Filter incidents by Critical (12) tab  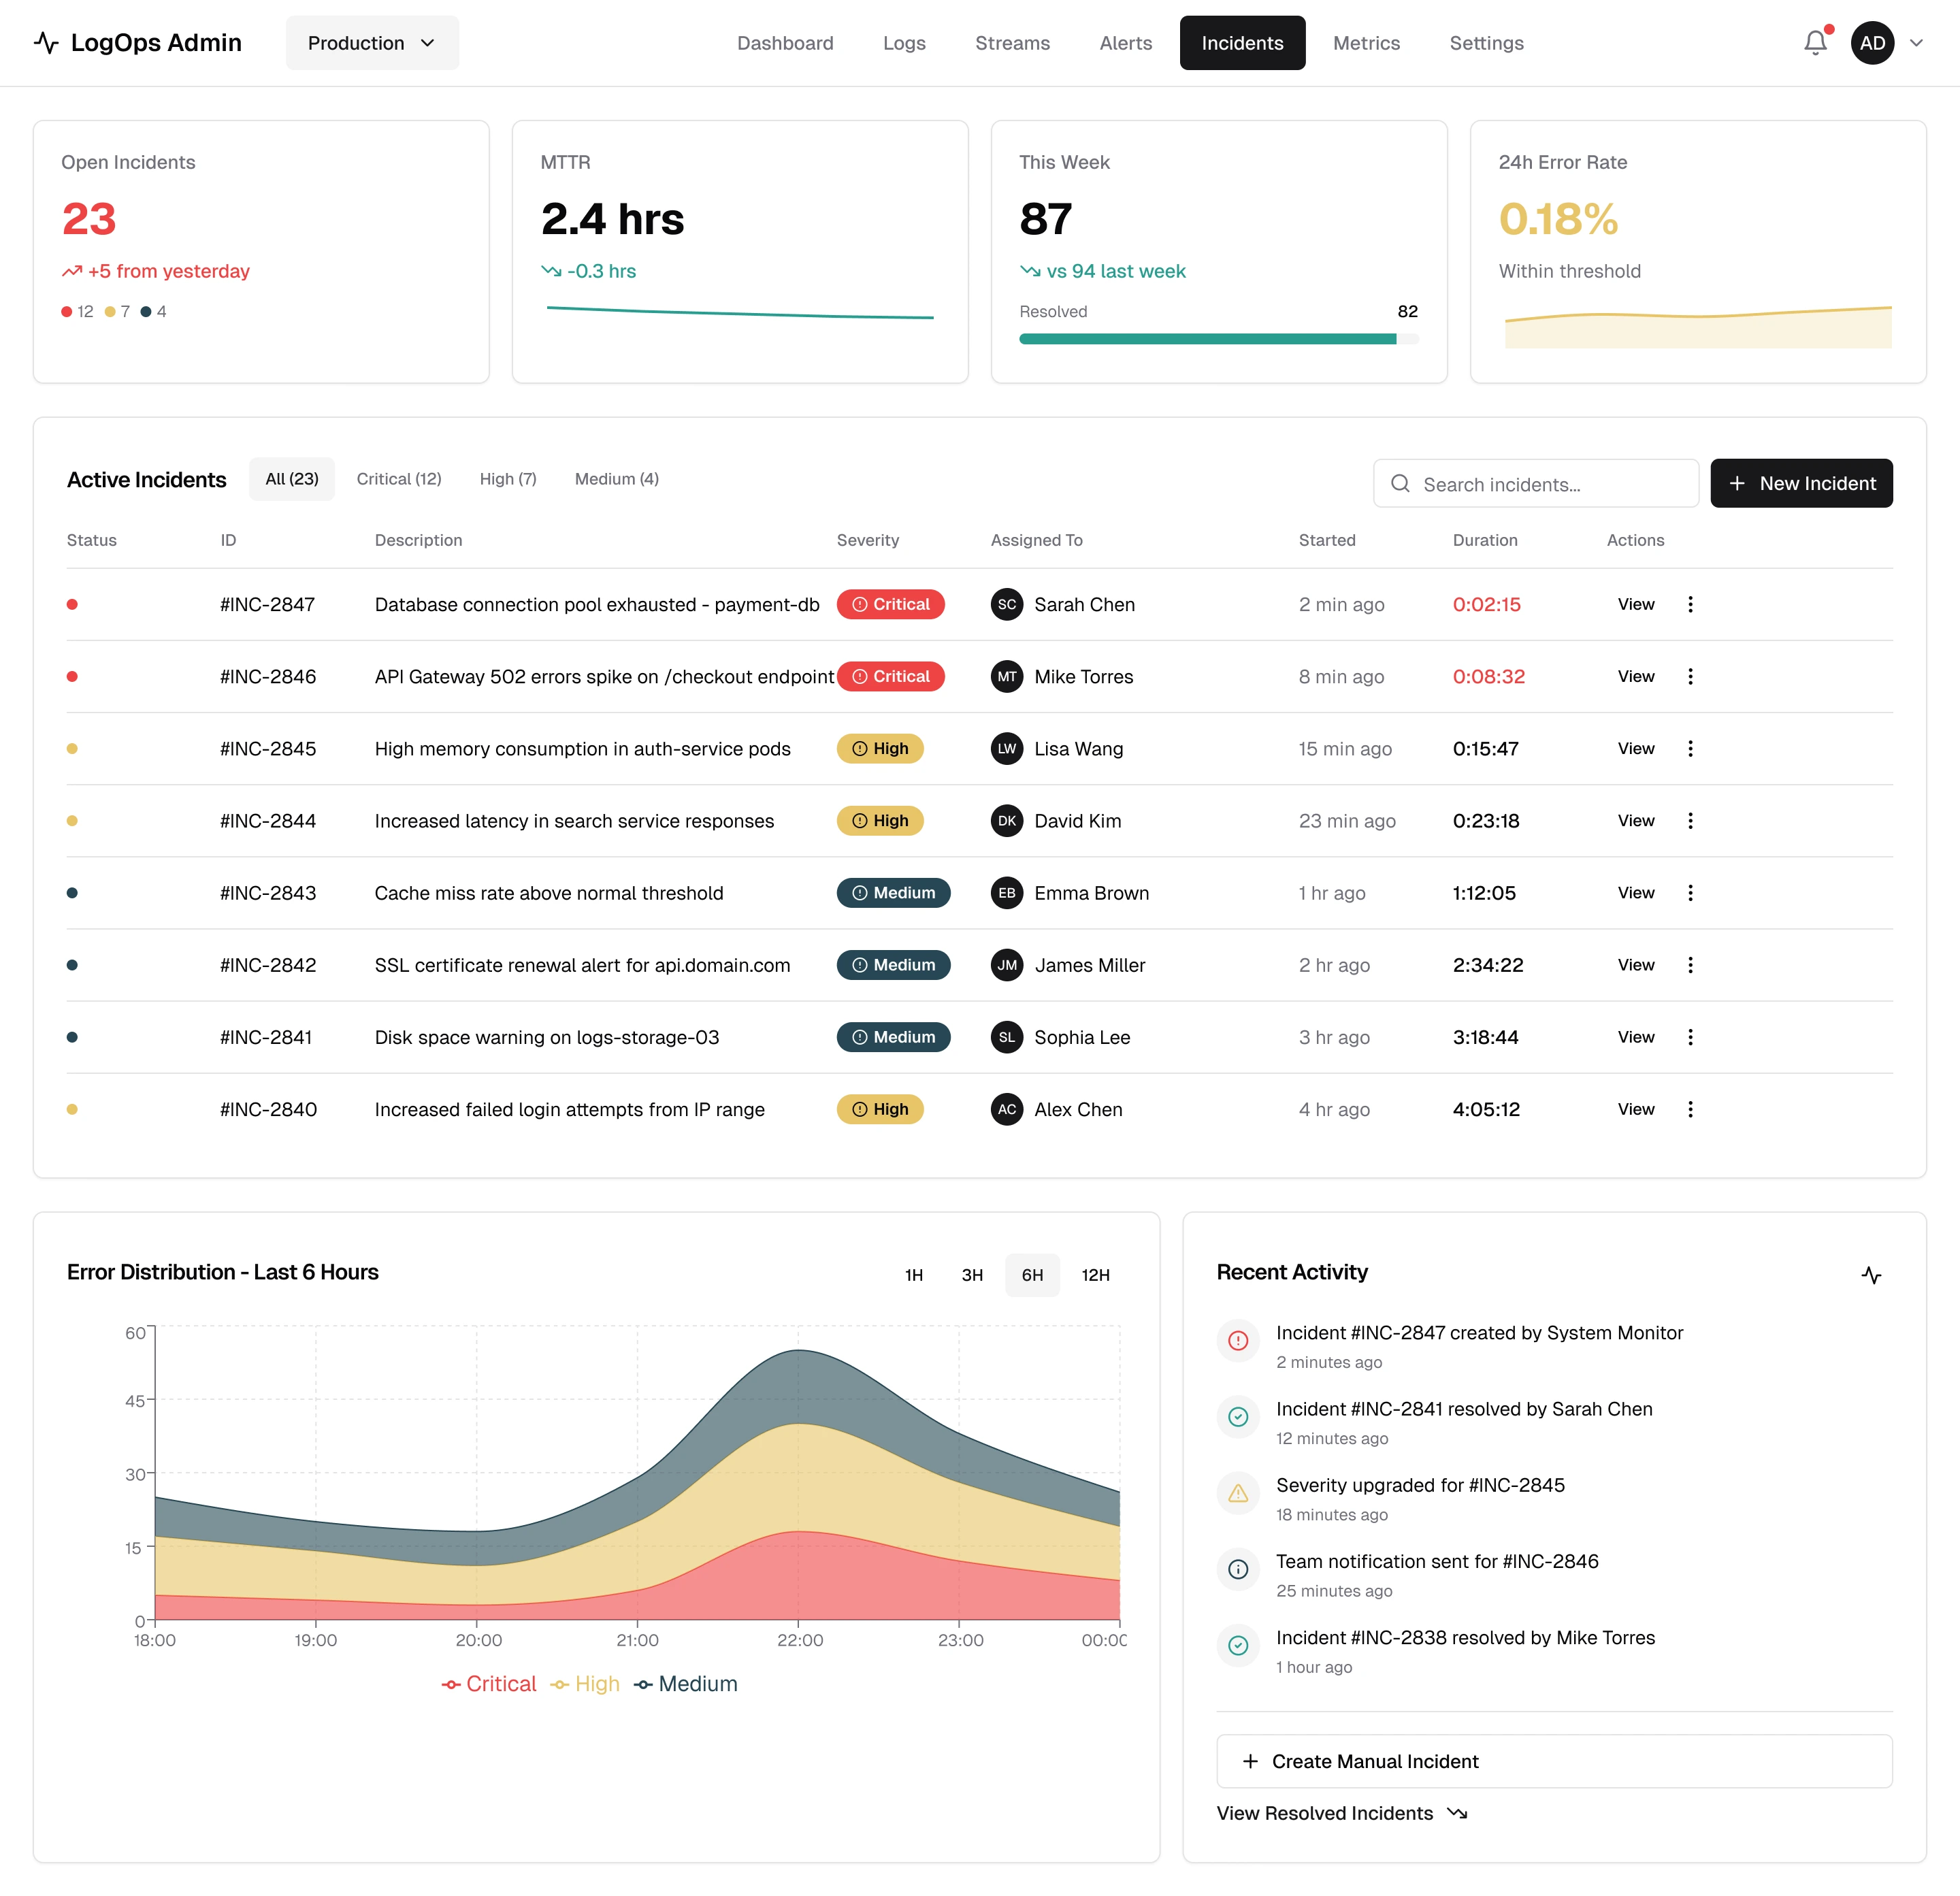(399, 479)
